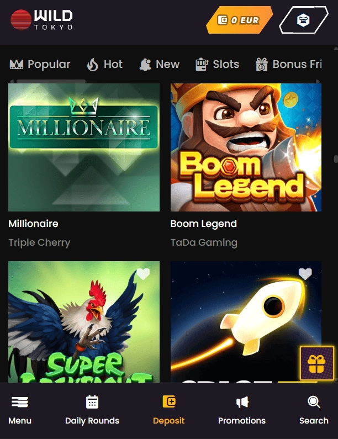This screenshot has height=439, width=338.
Task: Select the Bonus category tab
Action: click(x=288, y=65)
